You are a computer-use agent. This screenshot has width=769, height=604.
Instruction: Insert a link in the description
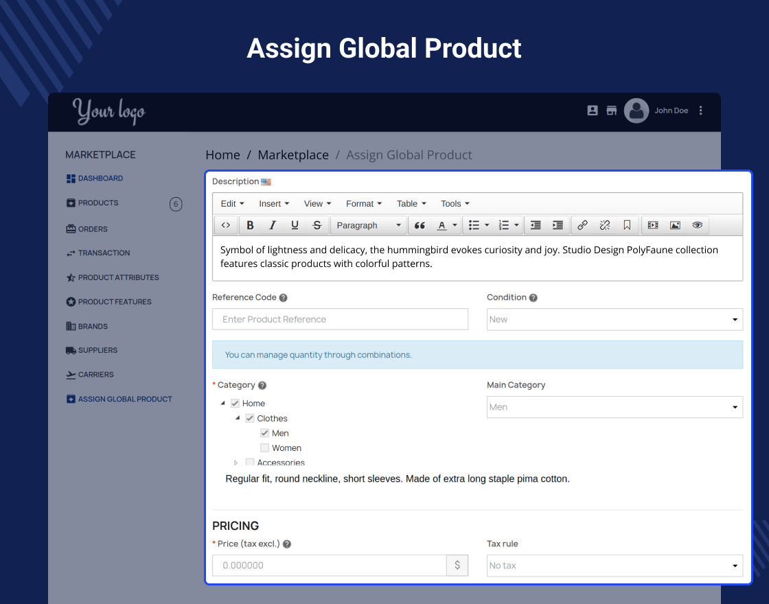pos(582,226)
